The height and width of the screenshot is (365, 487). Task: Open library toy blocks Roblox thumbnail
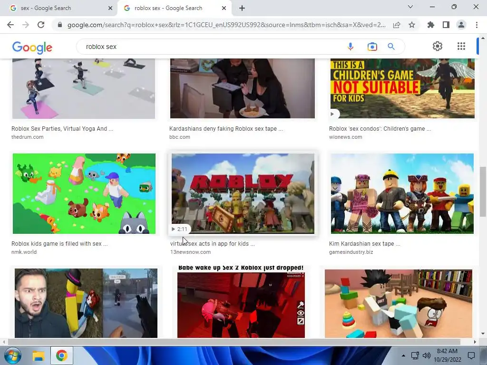[x=399, y=304]
